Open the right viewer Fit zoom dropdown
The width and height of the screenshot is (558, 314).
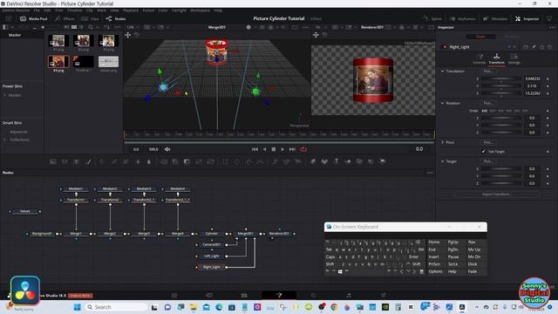[x=320, y=27]
